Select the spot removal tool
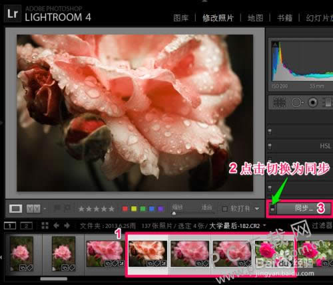 [297, 103]
